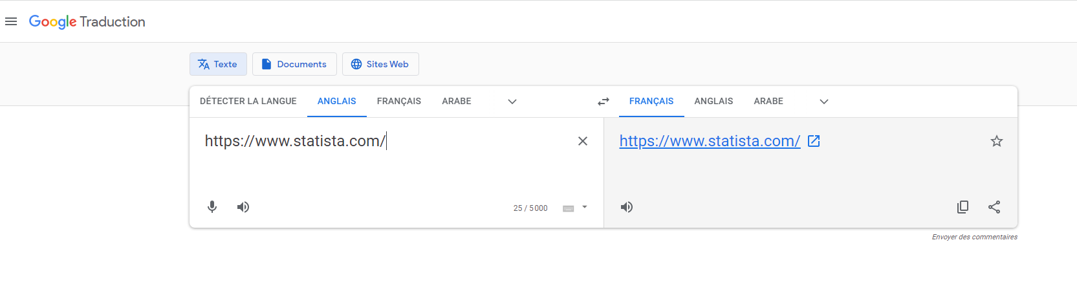Switch to Documents translation mode
Screen dimensions: 1077x284
pos(294,64)
